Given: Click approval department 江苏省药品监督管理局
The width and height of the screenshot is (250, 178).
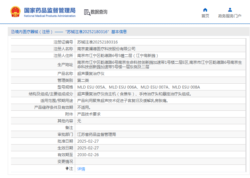Looking at the screenshot, I should point(96,135).
